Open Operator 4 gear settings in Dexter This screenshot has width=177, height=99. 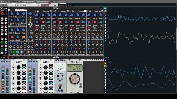point(90,11)
